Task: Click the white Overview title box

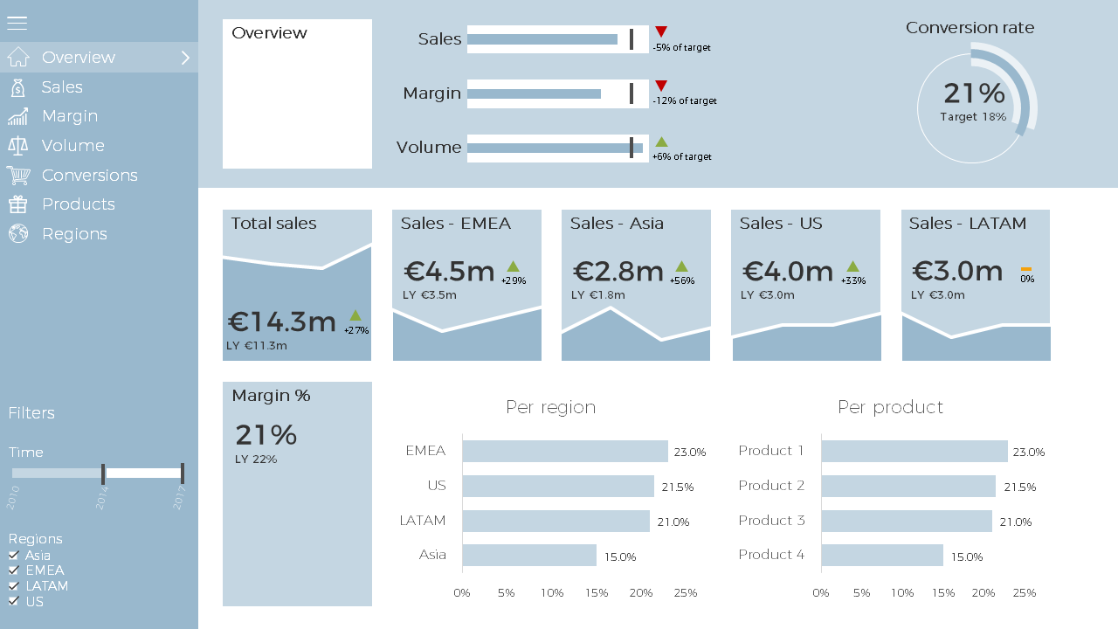Action: click(x=297, y=93)
